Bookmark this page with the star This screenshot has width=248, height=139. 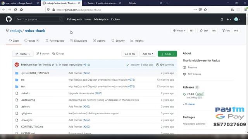point(205,10)
